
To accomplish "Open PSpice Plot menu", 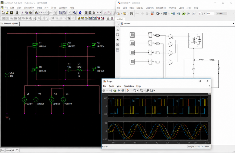I will click(47, 8).
